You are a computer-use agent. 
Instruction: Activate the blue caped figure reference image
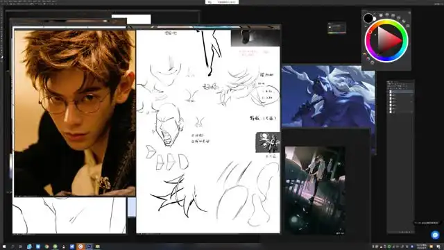click(328, 97)
